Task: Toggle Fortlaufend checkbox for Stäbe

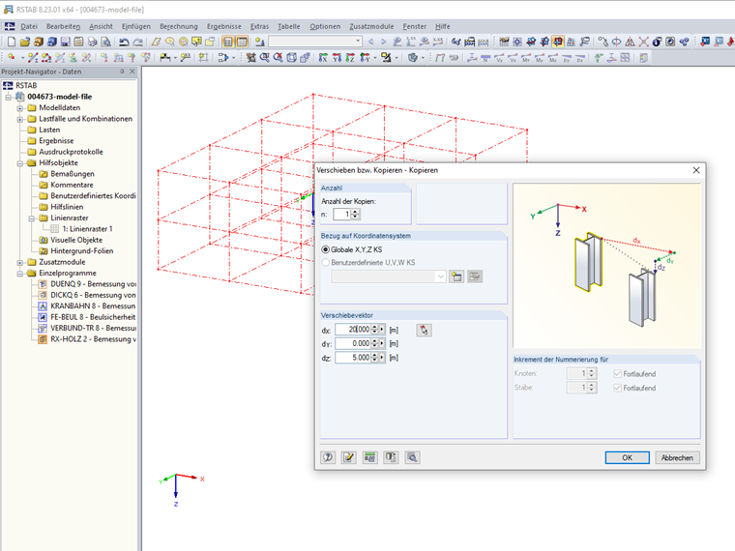Action: click(617, 388)
